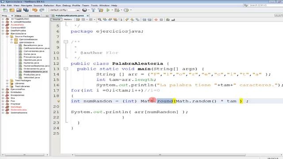Click the Projects panel horizontal scrollbar
The width and height of the screenshot is (283, 159).
click(24, 155)
